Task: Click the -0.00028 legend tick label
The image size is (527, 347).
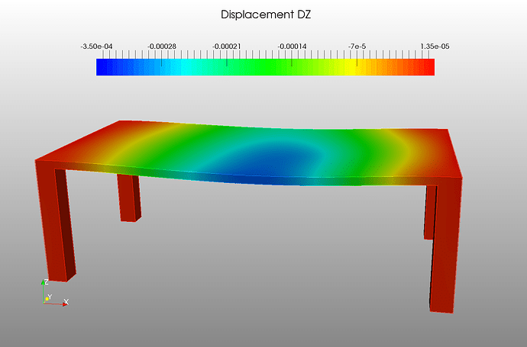Action: click(x=162, y=47)
